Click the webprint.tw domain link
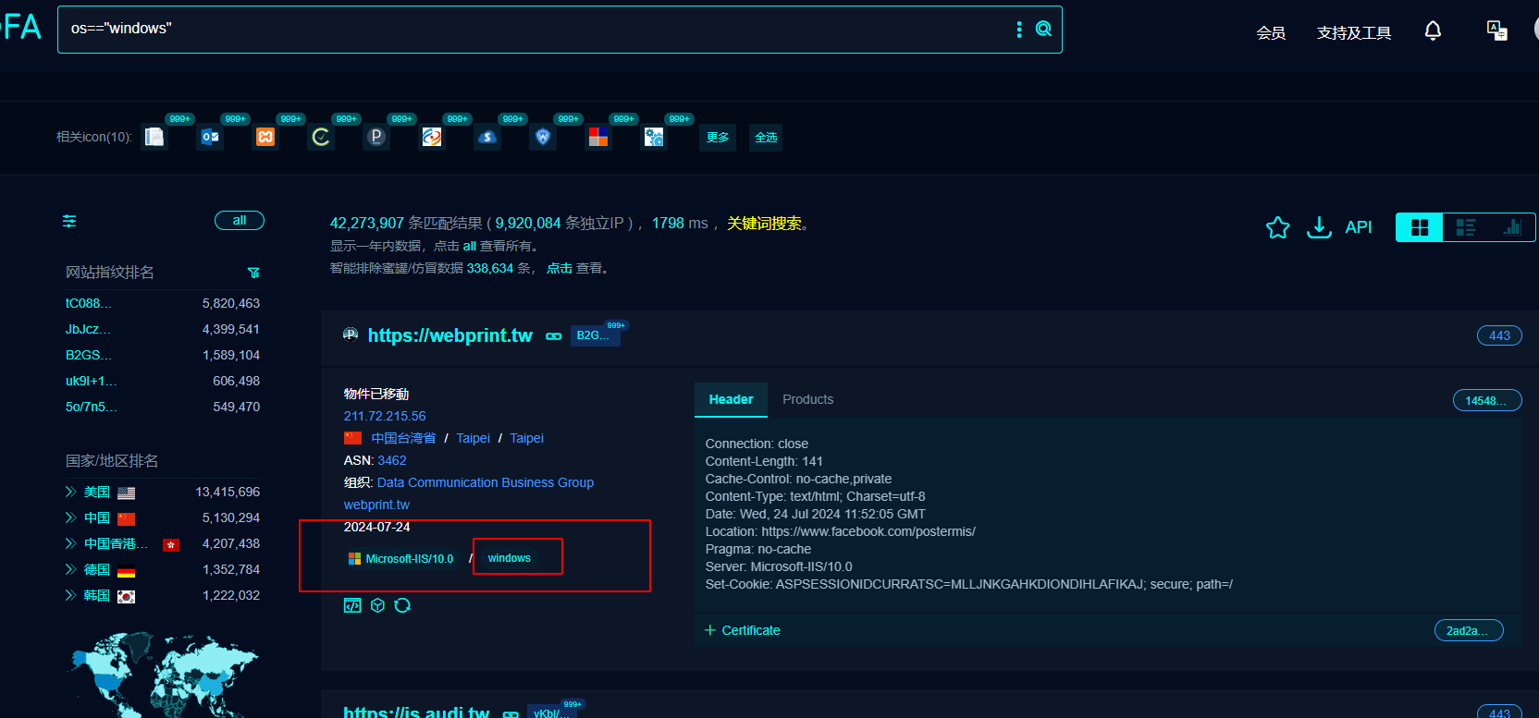Image resolution: width=1539 pixels, height=718 pixels. [376, 505]
